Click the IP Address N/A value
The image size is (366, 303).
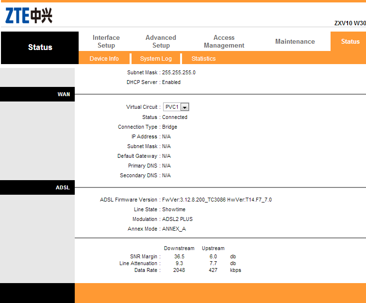[166, 136]
